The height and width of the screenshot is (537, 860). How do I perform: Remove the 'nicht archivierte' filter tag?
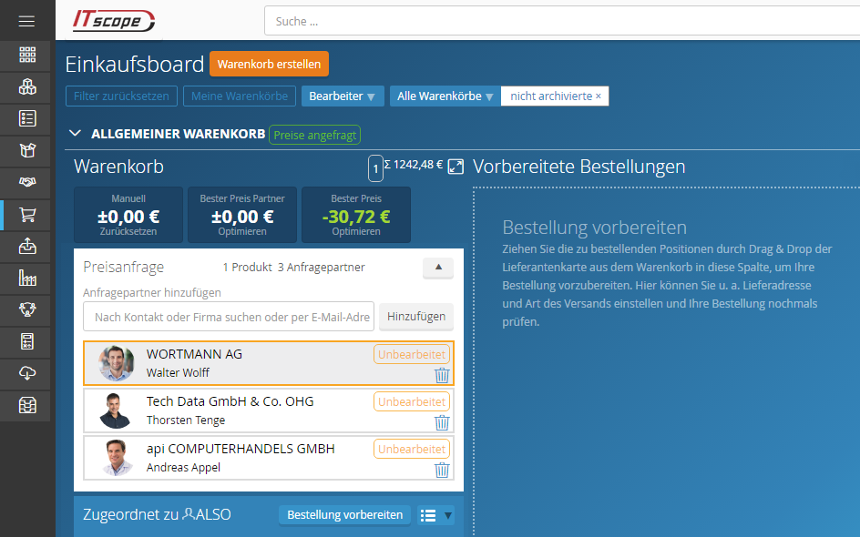[599, 96]
